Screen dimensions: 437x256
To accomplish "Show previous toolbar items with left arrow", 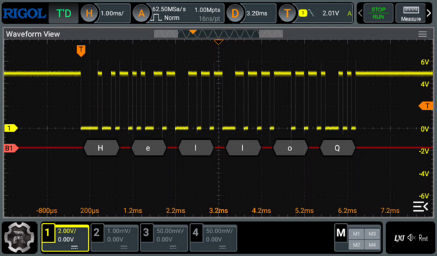I will click(360, 13).
